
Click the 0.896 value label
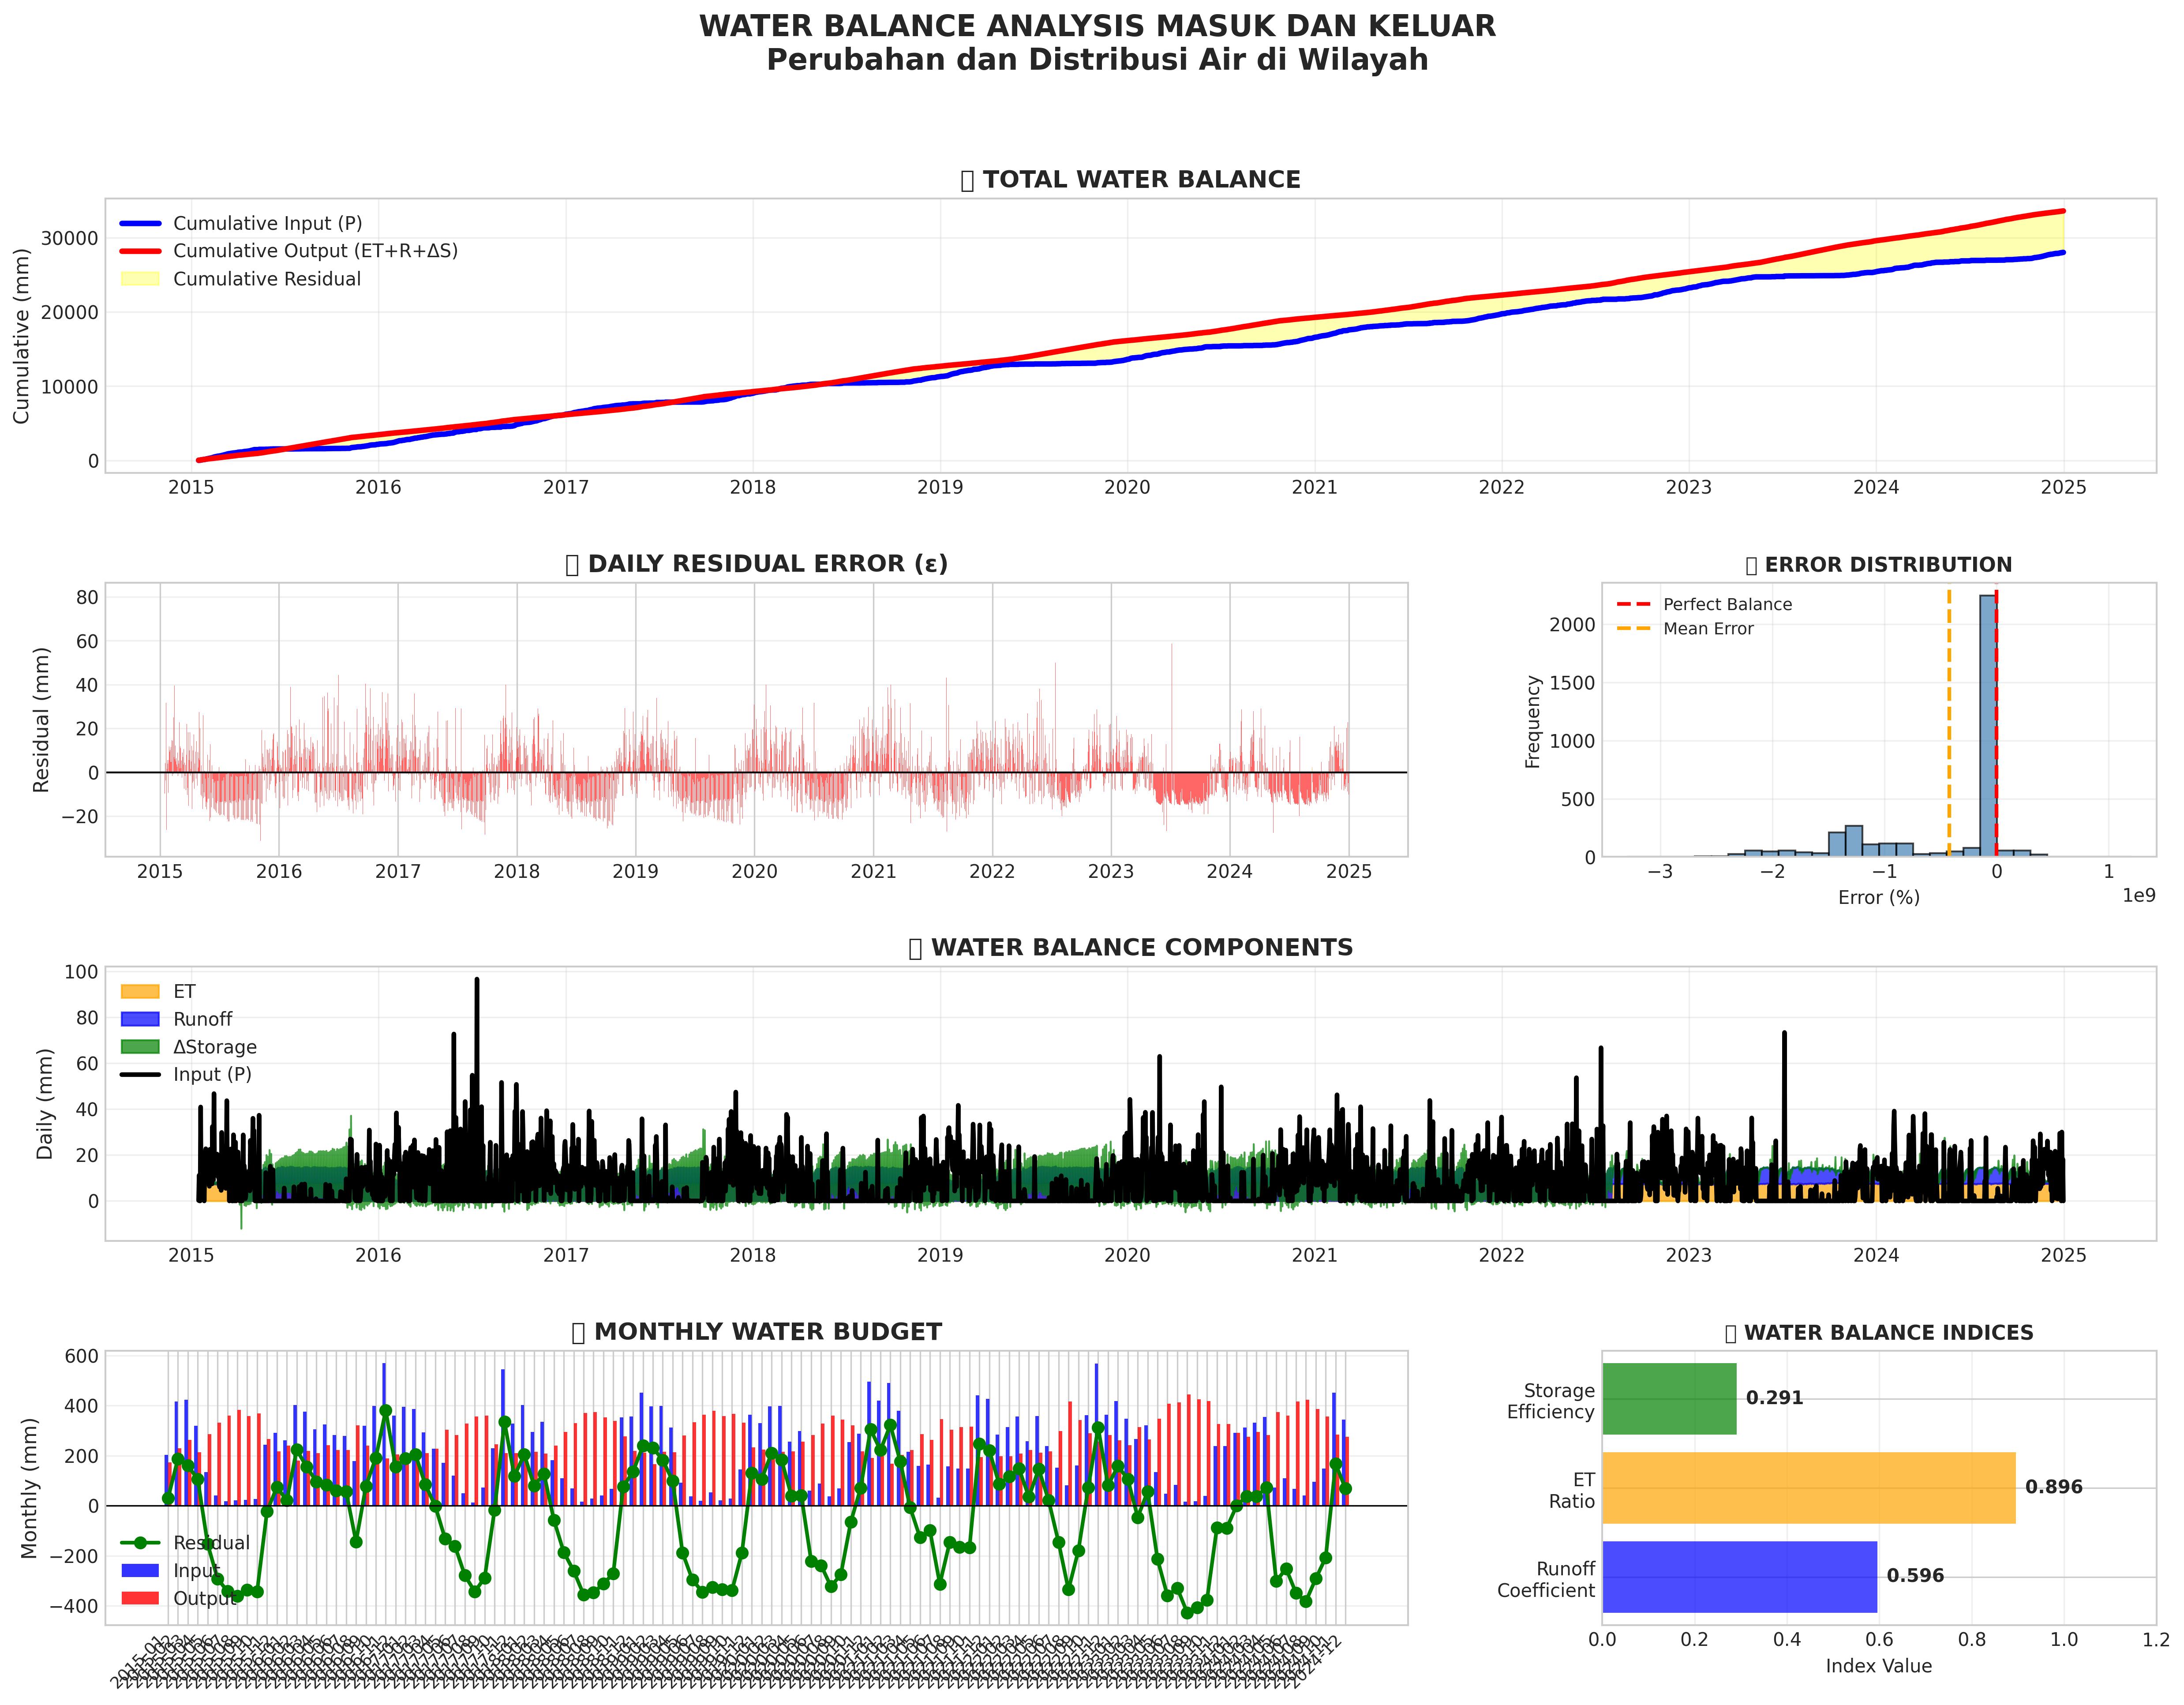pyautogui.click(x=2053, y=1488)
